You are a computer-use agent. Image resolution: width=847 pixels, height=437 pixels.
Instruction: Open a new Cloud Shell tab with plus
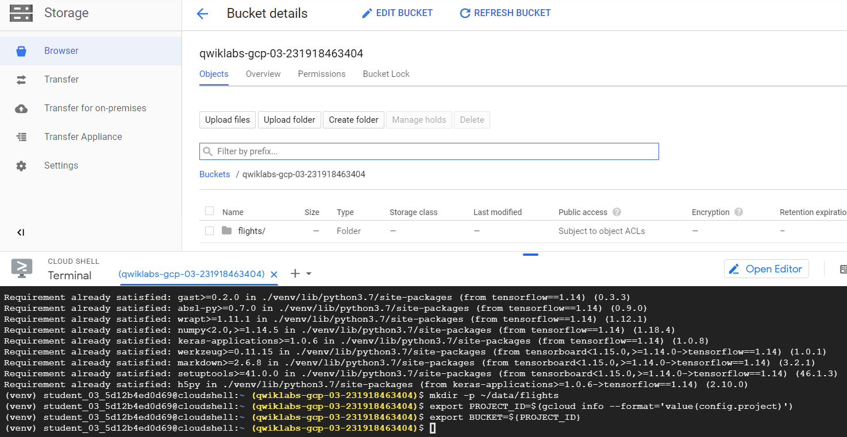(295, 274)
